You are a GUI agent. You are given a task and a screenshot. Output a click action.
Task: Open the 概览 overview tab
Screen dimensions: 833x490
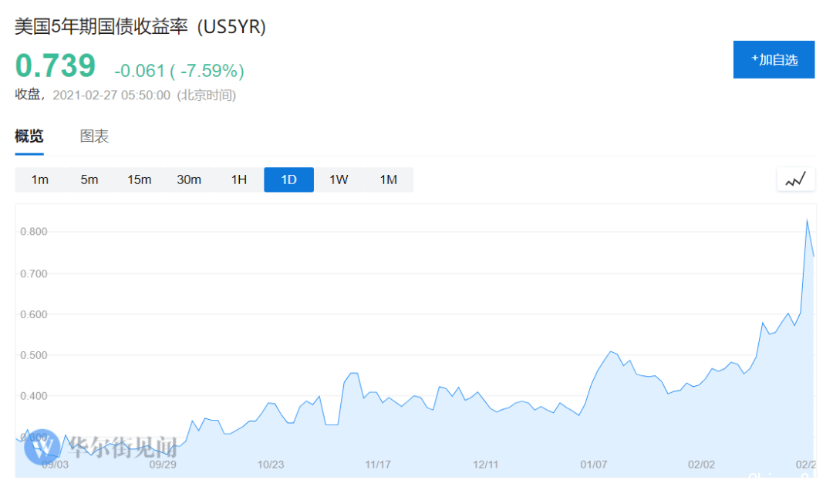(29, 136)
